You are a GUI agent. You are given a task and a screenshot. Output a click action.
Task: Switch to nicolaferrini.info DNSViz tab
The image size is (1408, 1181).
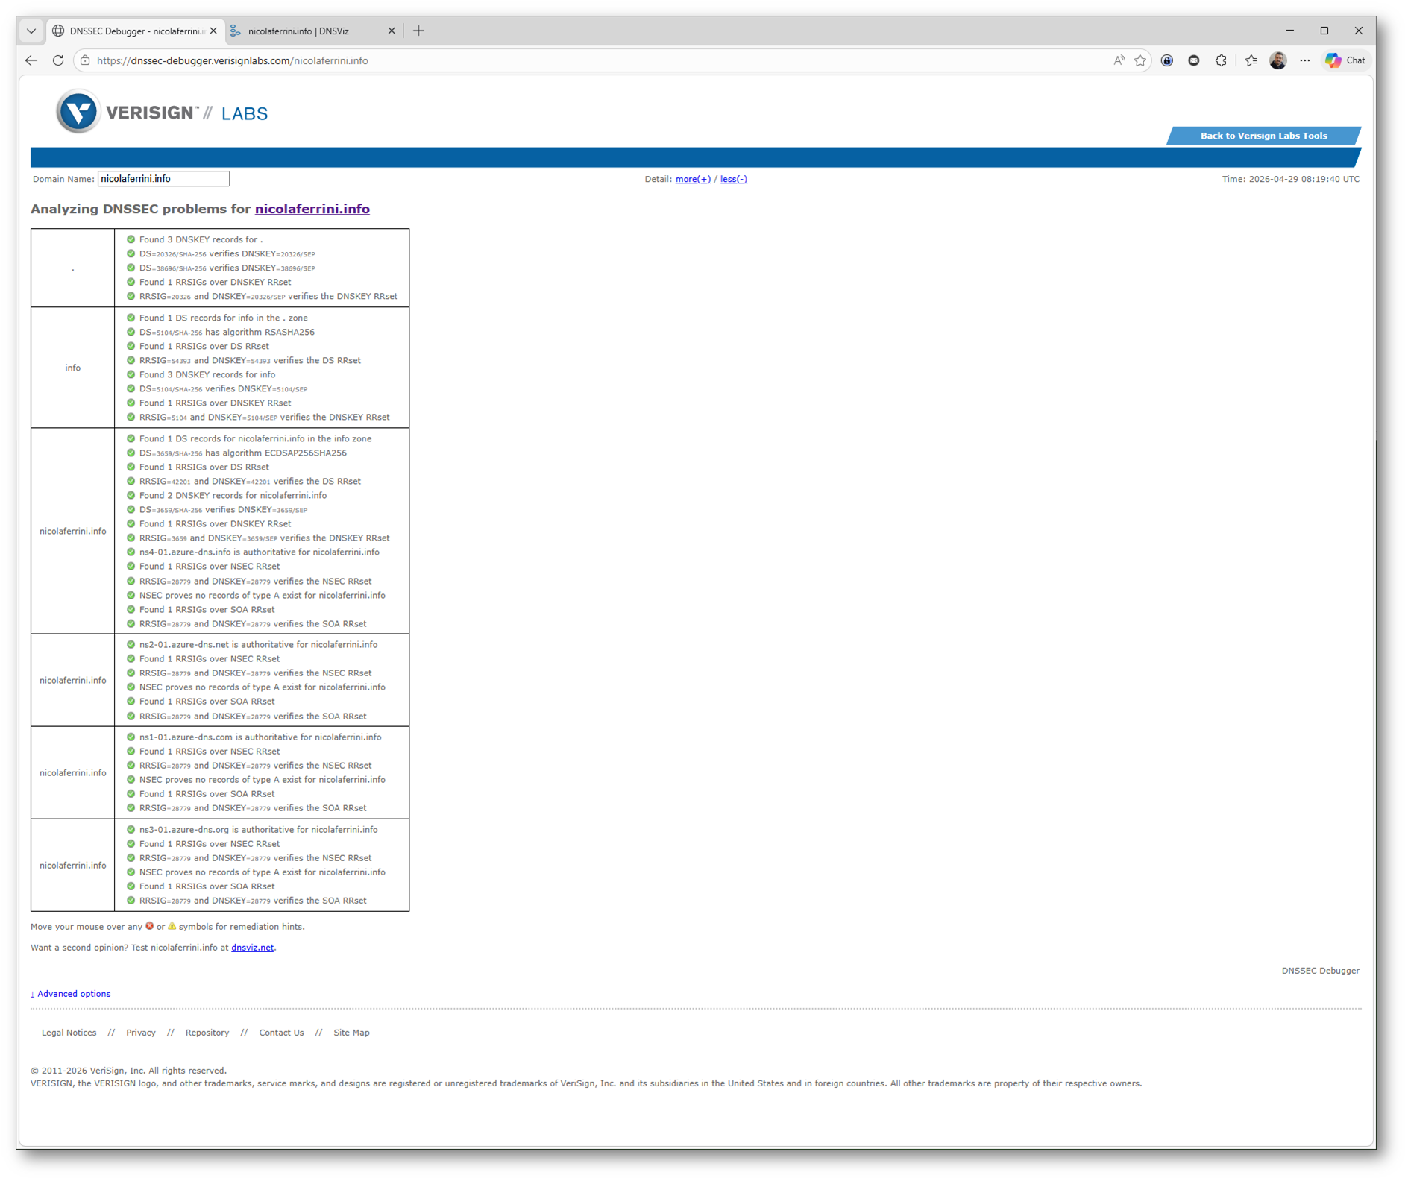click(x=313, y=31)
